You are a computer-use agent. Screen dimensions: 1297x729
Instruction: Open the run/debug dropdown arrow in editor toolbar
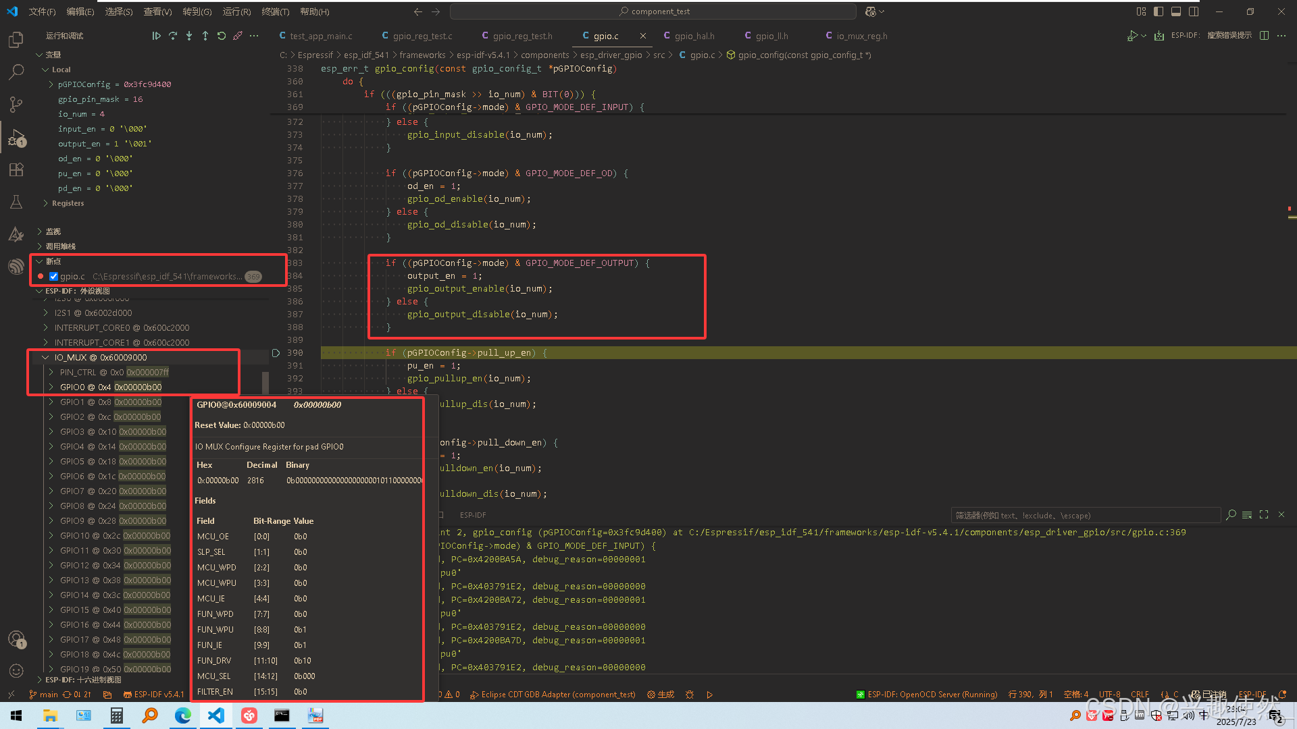pyautogui.click(x=1144, y=36)
